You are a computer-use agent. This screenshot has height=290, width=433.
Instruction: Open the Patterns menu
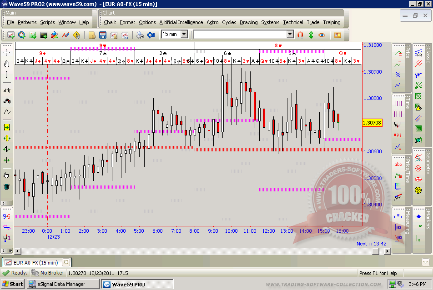(x=27, y=22)
